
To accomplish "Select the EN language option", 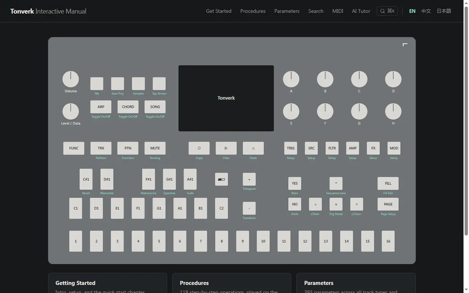I will pyautogui.click(x=412, y=11).
